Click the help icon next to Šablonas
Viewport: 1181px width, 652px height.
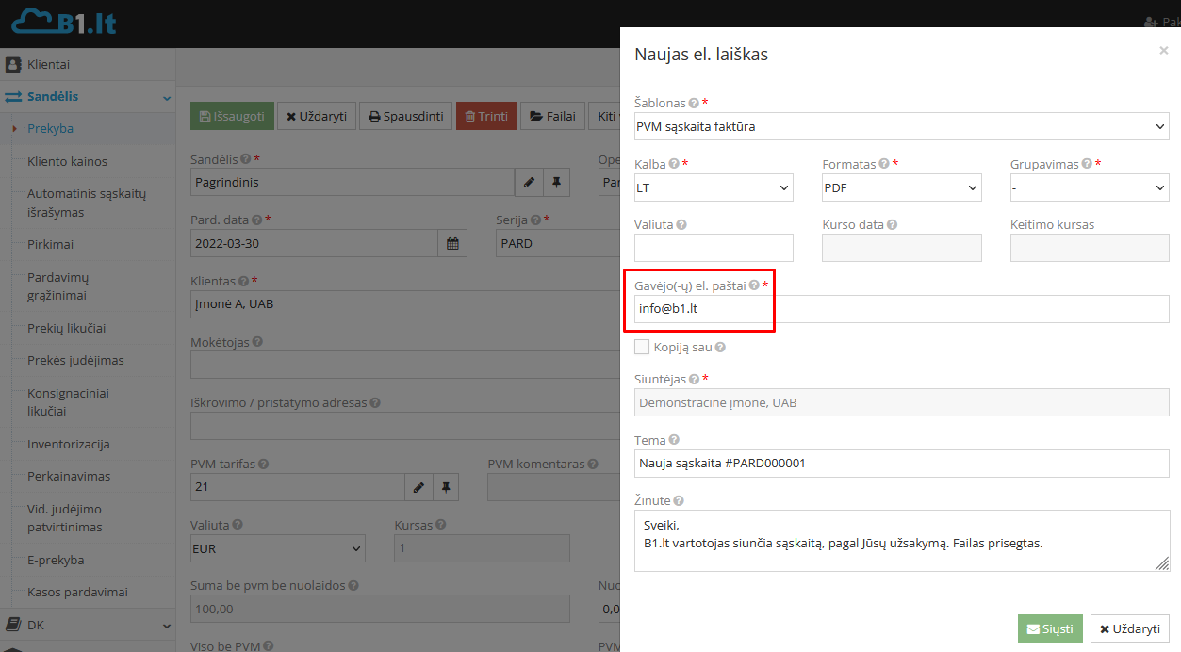pyautogui.click(x=694, y=103)
